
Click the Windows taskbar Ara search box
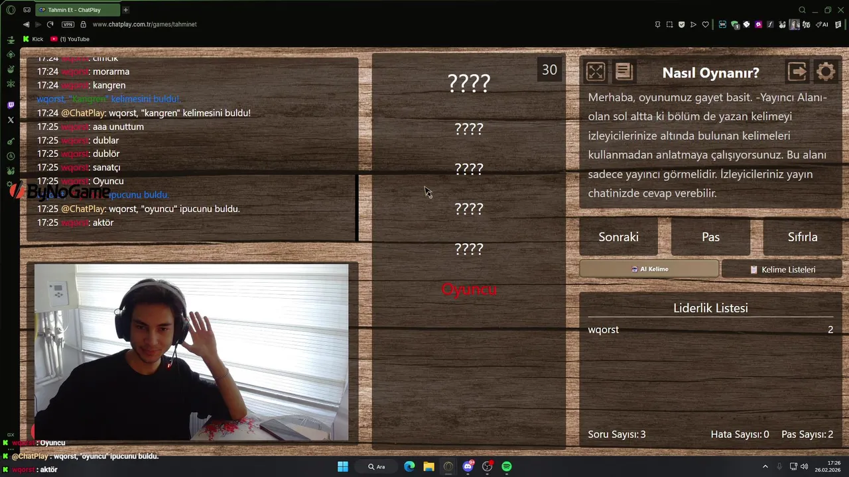[377, 466]
